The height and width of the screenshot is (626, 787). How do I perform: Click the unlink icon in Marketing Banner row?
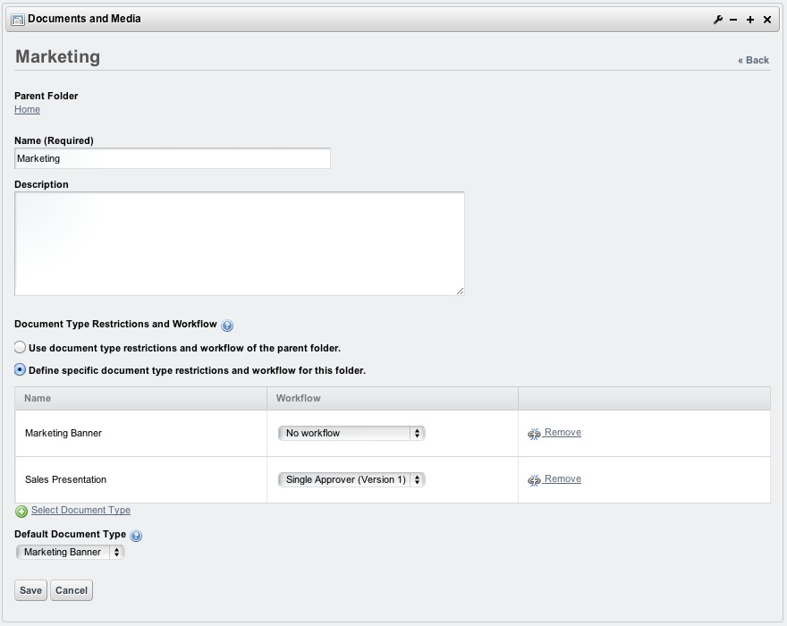tap(534, 434)
